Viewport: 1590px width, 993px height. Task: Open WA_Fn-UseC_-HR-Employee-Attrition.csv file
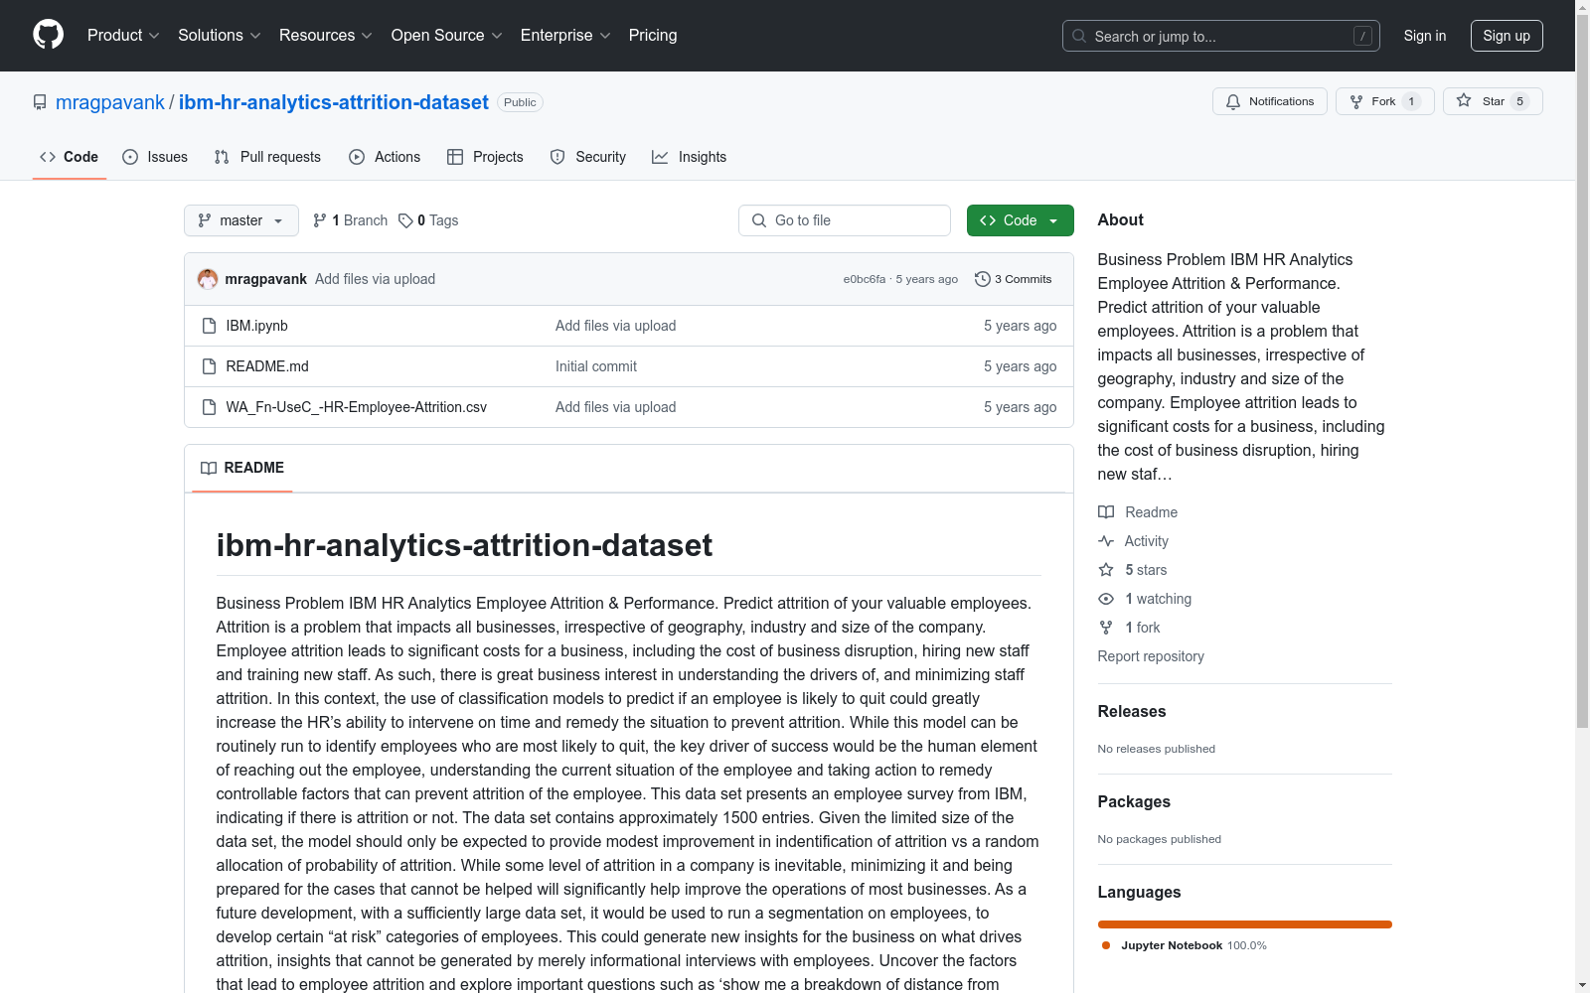tap(356, 407)
